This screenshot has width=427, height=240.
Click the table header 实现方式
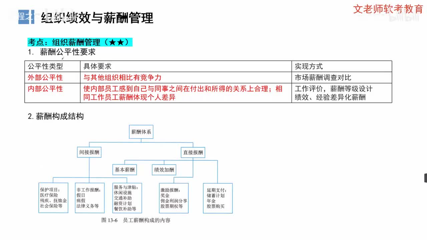pos(309,66)
